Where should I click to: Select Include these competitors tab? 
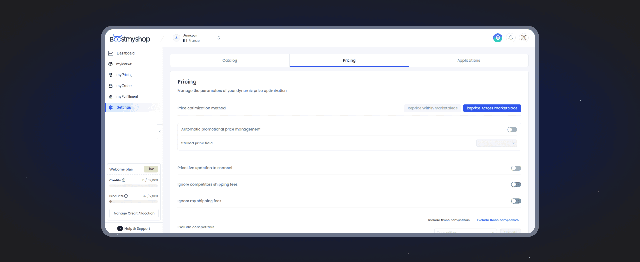(449, 220)
